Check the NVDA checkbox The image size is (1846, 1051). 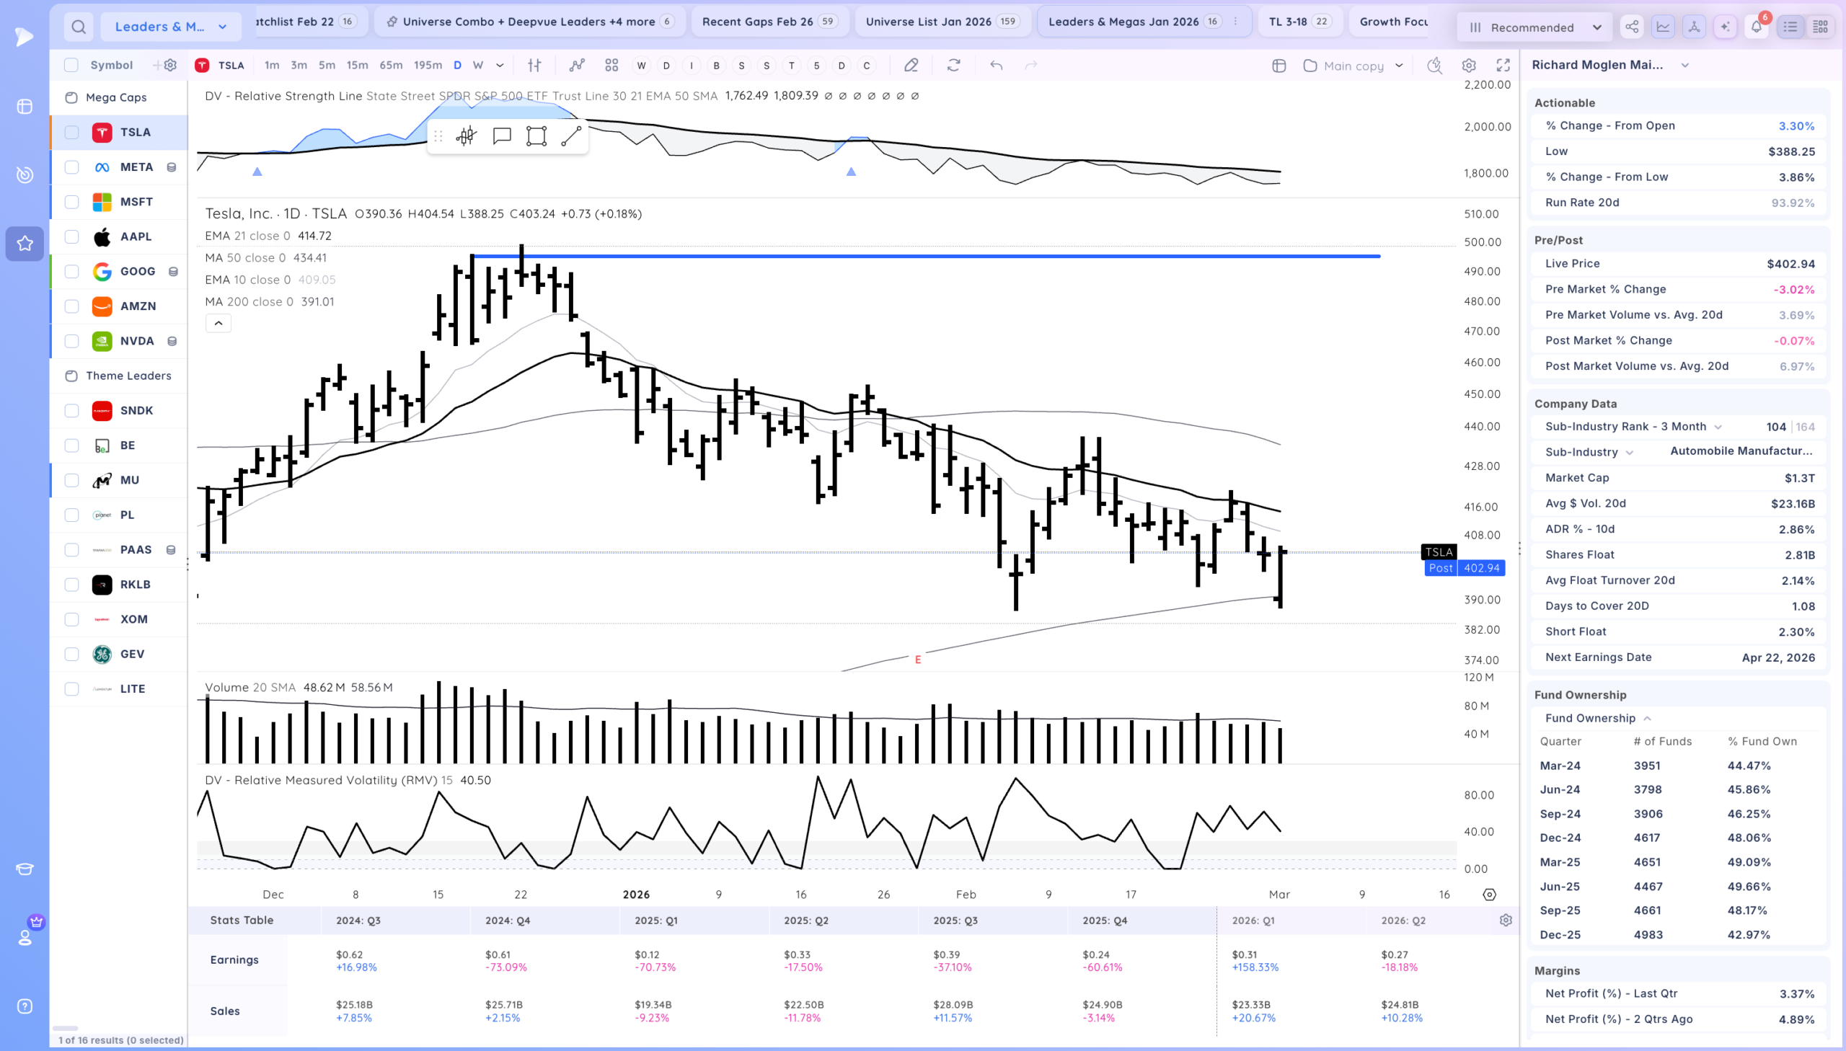tap(71, 341)
